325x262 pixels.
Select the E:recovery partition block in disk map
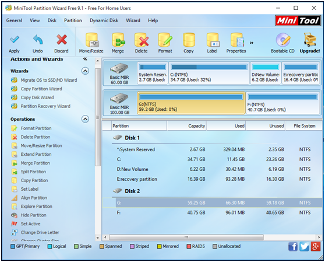301,73
